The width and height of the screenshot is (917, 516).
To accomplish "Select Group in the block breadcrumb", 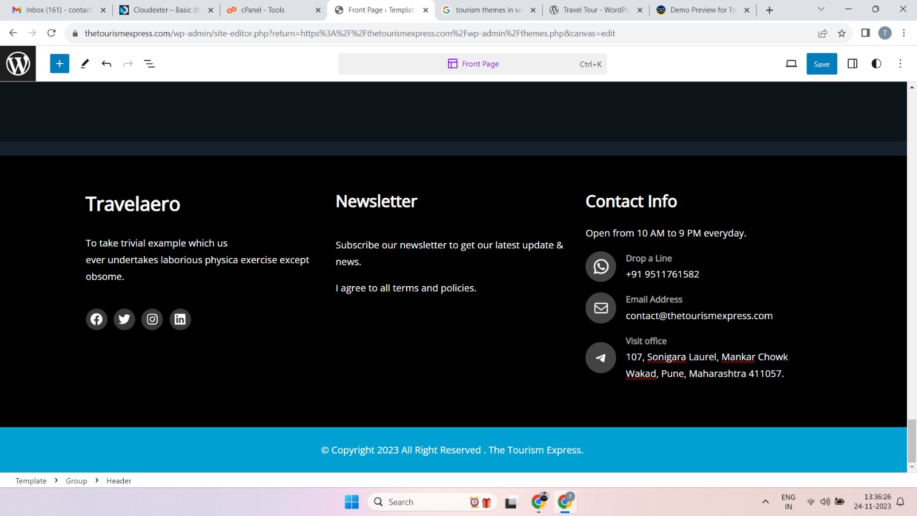I will pos(76,481).
